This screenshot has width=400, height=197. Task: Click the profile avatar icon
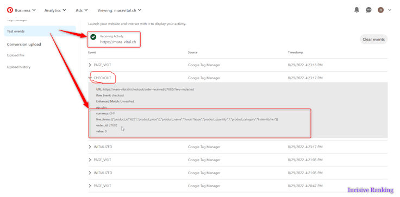coord(380,10)
